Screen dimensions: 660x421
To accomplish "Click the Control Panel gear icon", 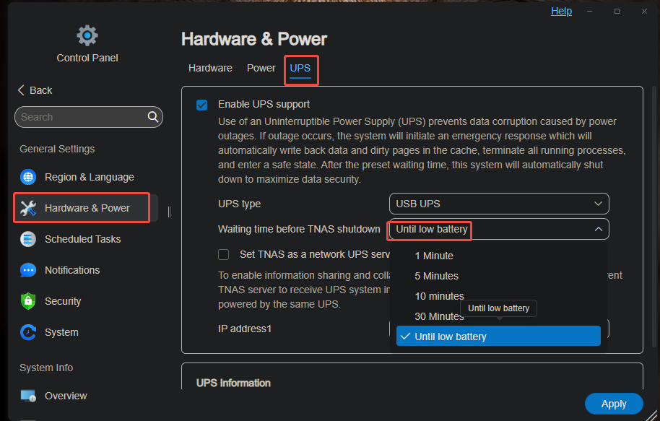I will 87,35.
